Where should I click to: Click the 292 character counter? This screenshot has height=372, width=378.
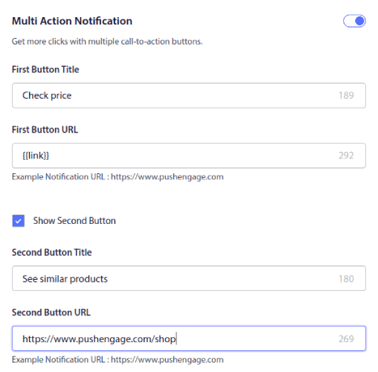(x=346, y=155)
